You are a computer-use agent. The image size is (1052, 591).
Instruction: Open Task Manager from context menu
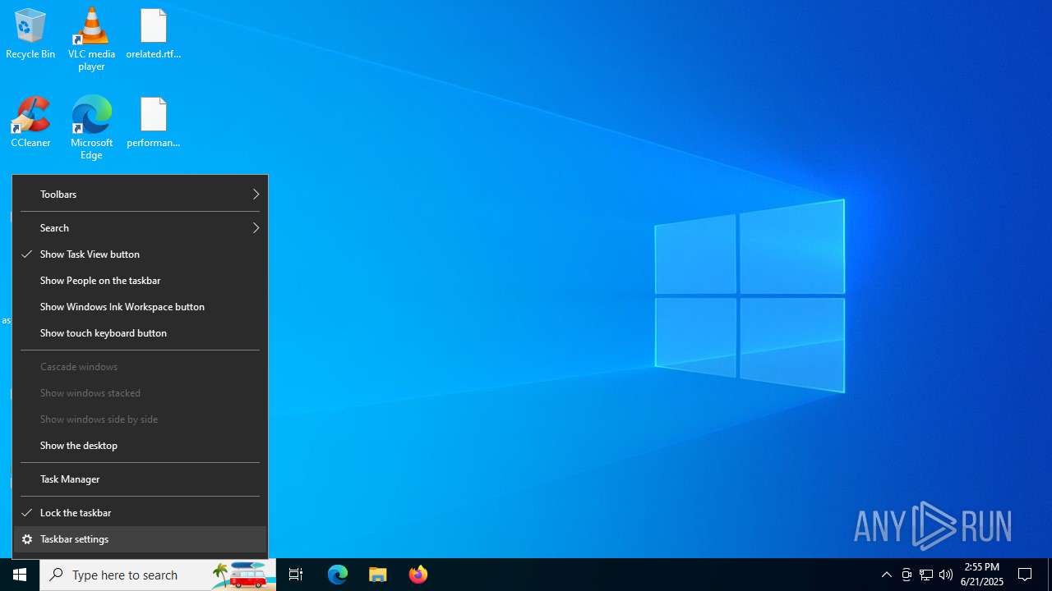[141, 479]
